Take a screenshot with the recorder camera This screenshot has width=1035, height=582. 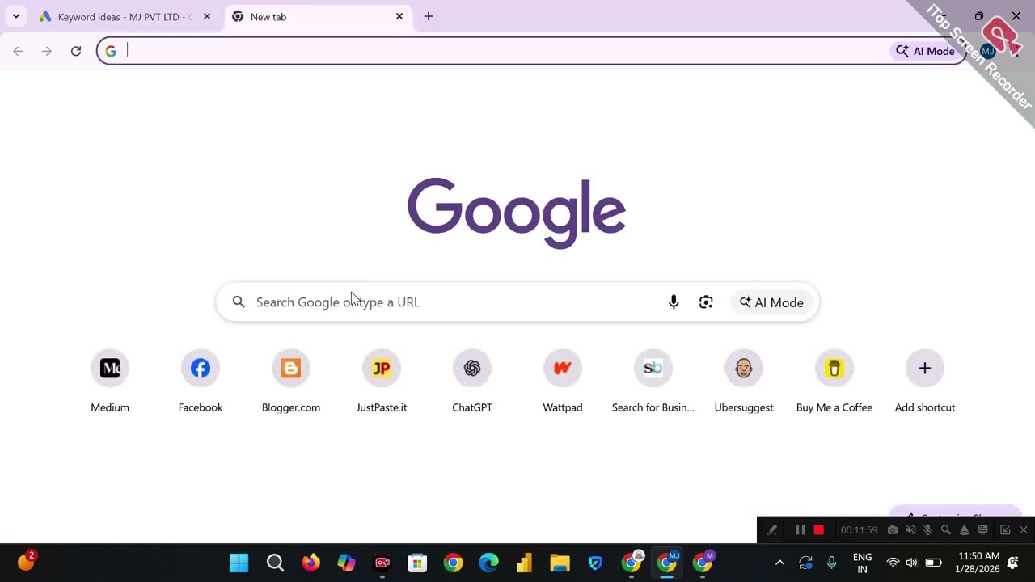pyautogui.click(x=893, y=530)
